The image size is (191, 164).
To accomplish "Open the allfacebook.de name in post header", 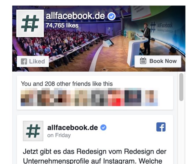I will [73, 128].
